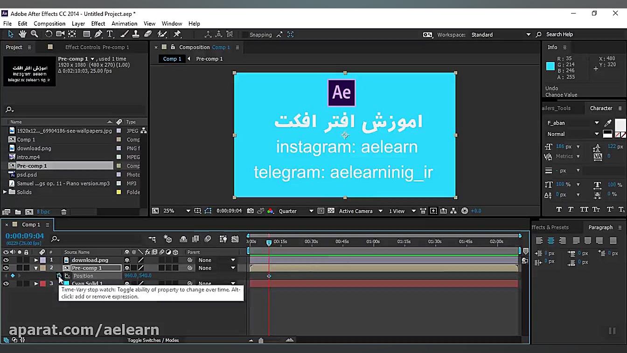Open the F_aban font family dropdown
Screen dimensions: 627x353
(x=573, y=123)
